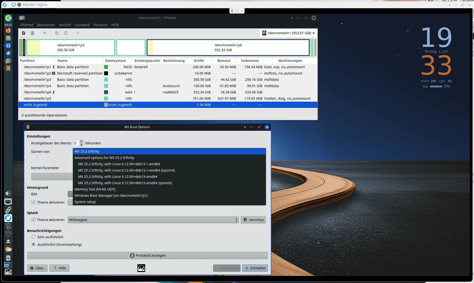Click the wired network tray icon
474x283 pixels.
click(x=8, y=202)
